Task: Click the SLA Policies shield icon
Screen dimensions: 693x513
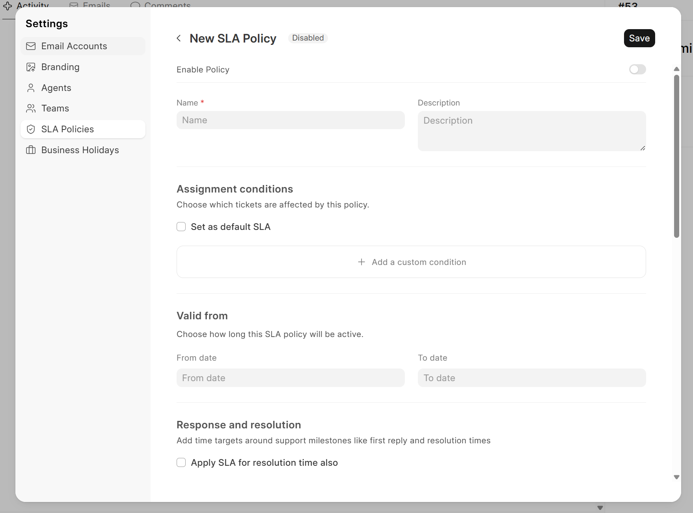Action: [x=31, y=129]
